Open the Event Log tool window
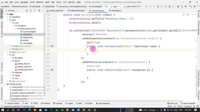This screenshot has height=112, width=200. click(172, 103)
